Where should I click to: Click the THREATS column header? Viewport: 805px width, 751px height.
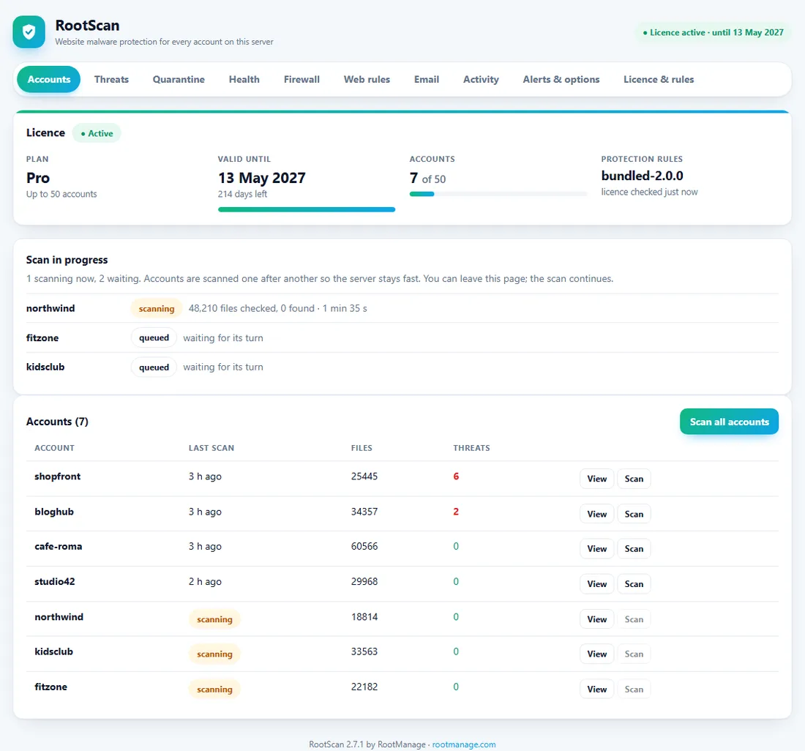tap(471, 448)
